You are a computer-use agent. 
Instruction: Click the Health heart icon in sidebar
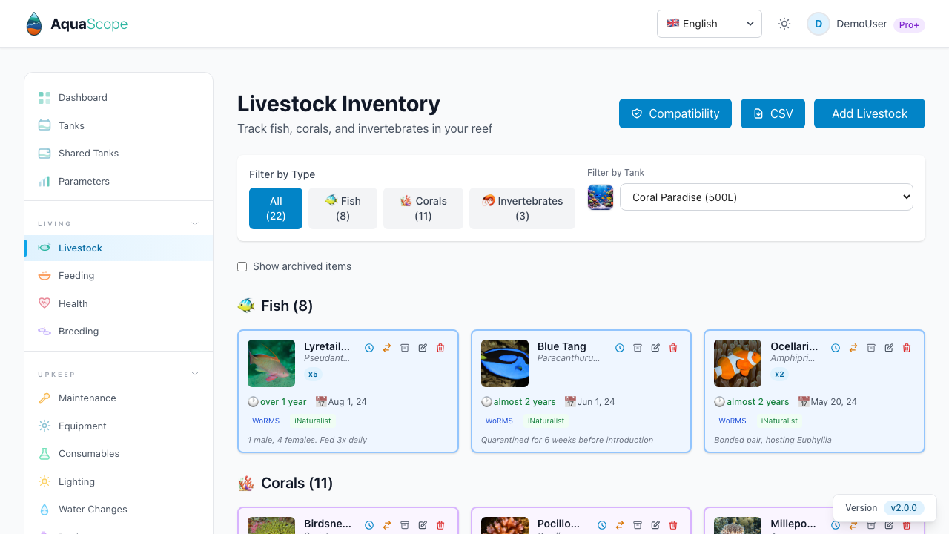pyautogui.click(x=45, y=303)
